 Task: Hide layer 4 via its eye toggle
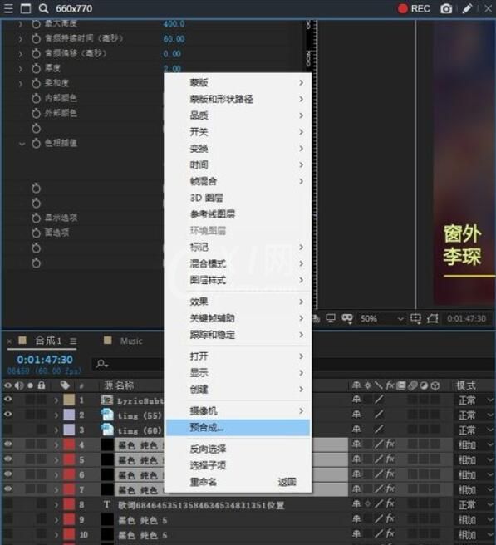coord(7,444)
